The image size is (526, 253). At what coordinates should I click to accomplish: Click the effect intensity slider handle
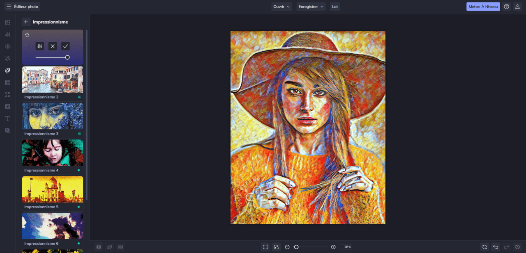[x=67, y=57]
